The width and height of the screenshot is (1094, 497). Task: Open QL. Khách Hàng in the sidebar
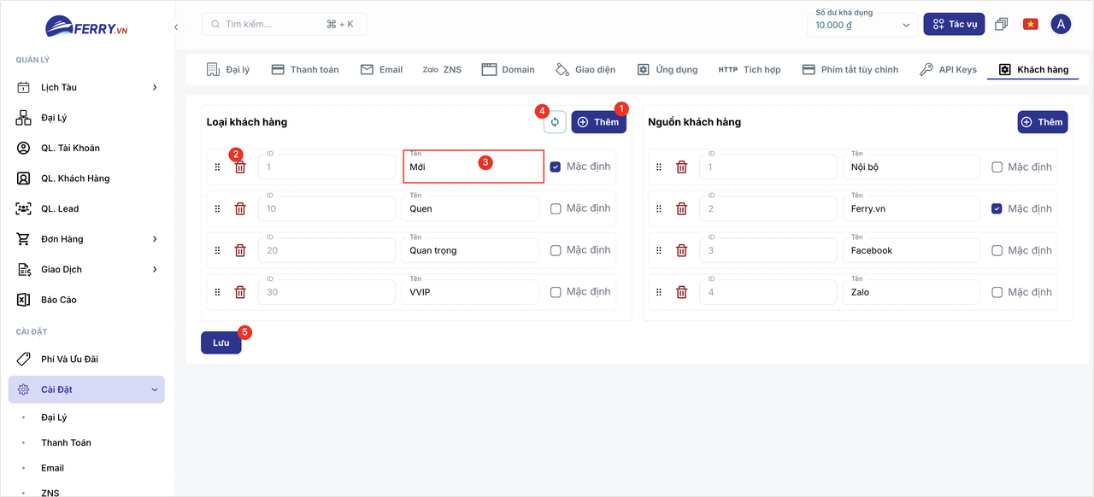[x=86, y=178]
